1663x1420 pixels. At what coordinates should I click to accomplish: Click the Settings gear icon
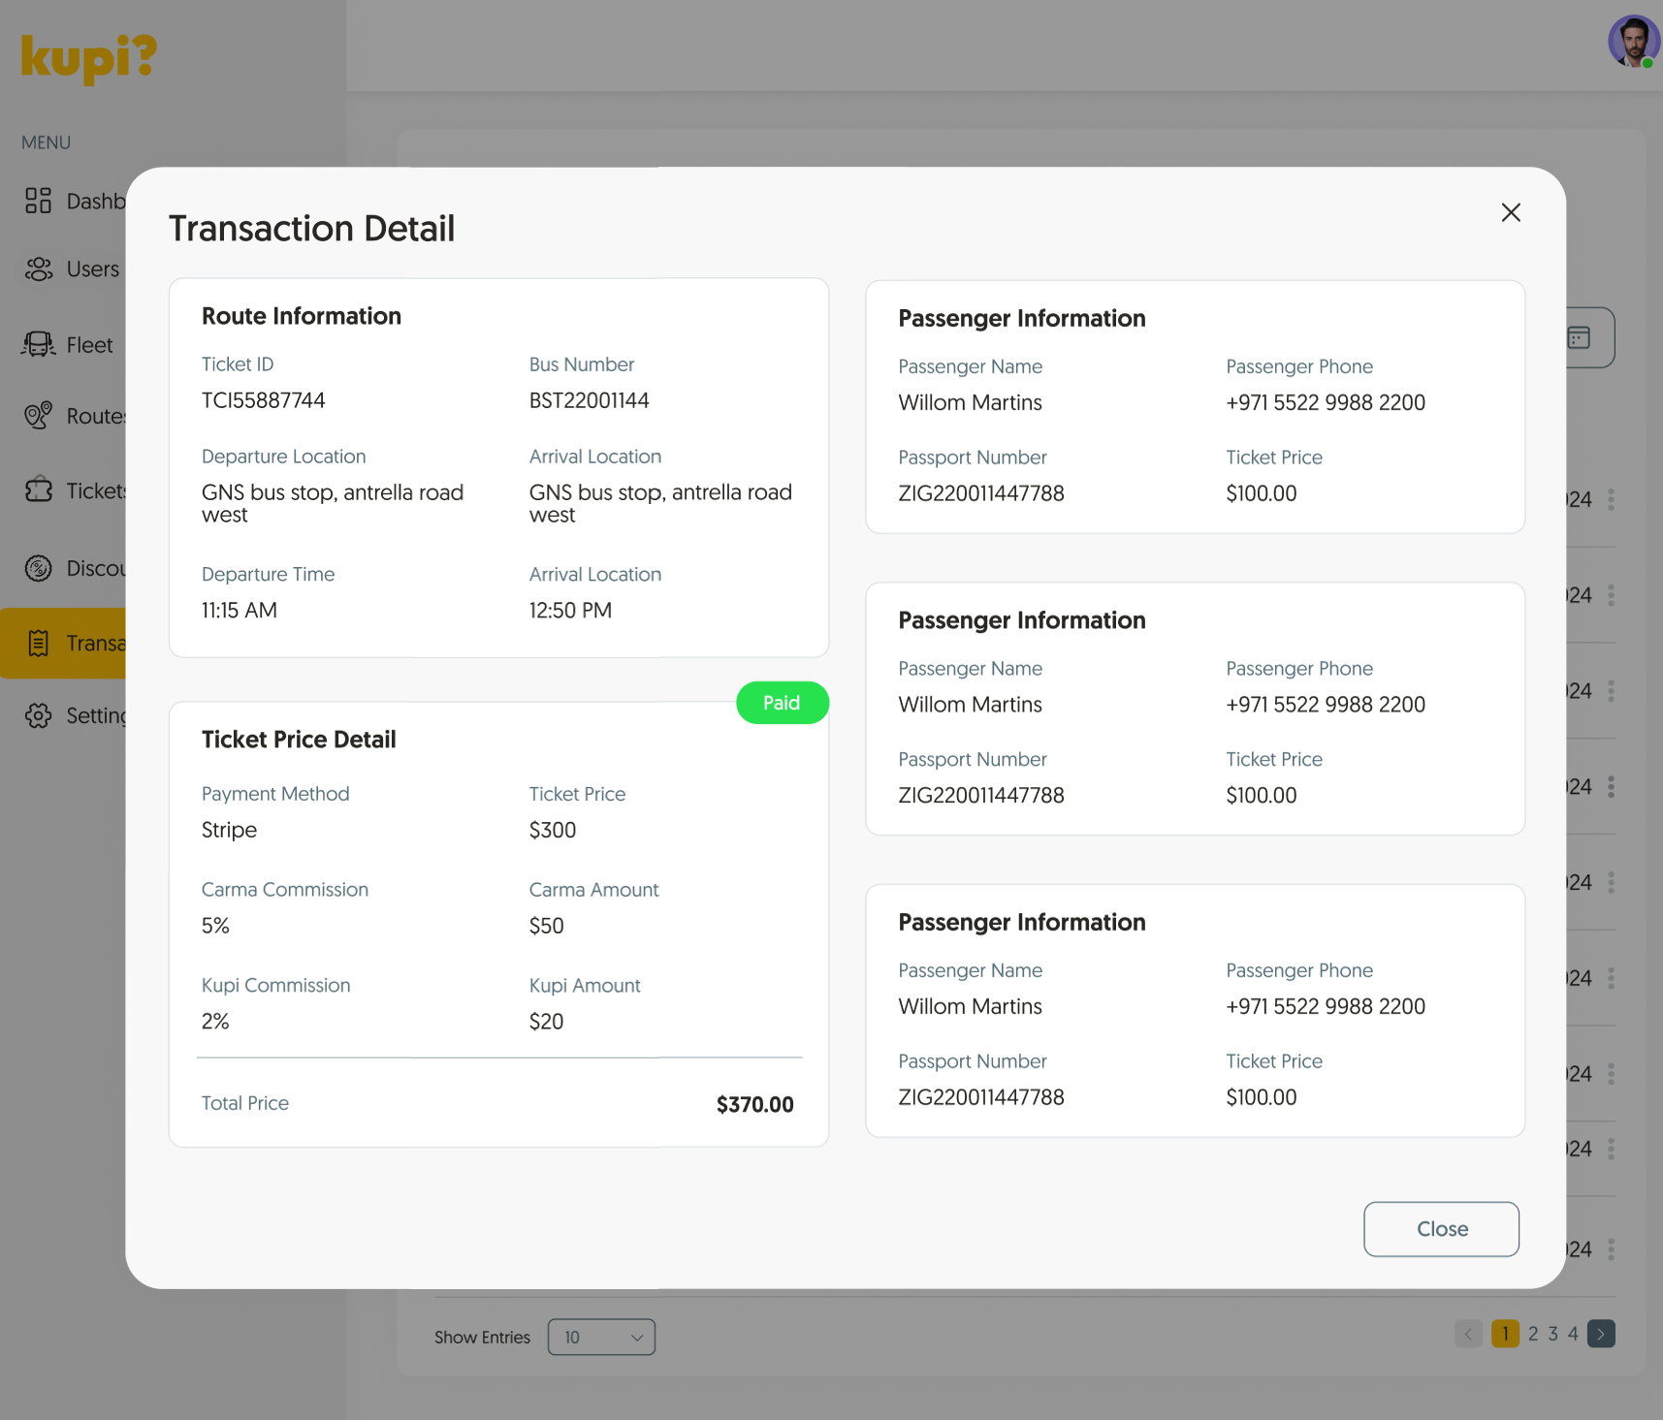[x=38, y=715]
